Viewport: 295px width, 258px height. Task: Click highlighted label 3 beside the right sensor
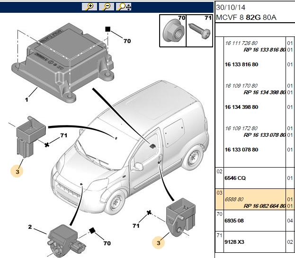159,242
